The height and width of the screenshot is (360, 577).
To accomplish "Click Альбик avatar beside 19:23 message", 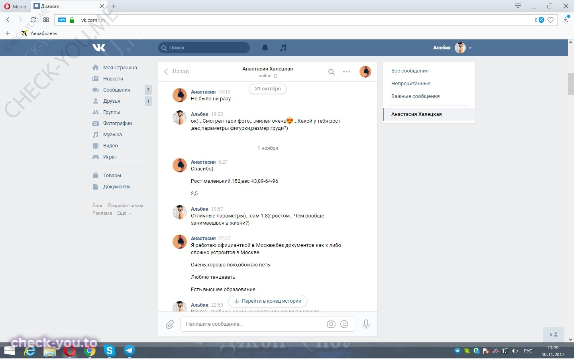I will click(x=180, y=118).
